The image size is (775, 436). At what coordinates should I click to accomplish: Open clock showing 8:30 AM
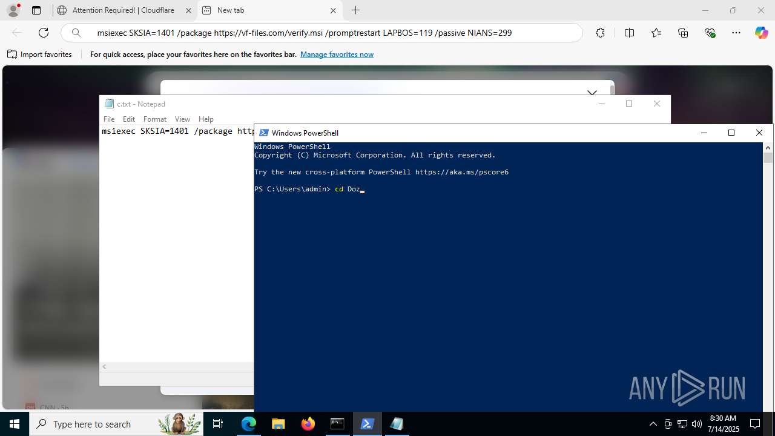[724, 424]
